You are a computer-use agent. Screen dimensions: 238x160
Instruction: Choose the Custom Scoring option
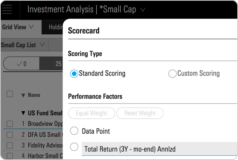(173, 74)
